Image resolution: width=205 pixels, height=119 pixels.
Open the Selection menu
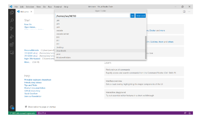[30, 7]
